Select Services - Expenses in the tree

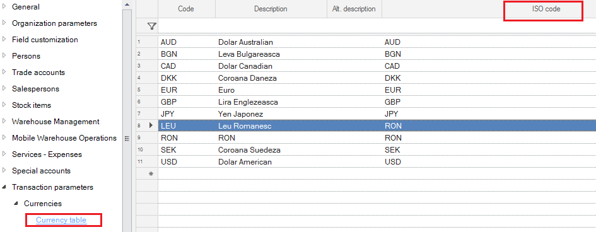[47, 154]
